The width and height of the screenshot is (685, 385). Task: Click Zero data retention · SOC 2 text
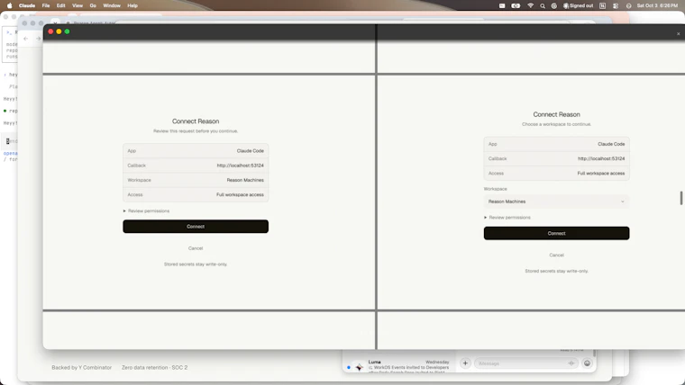tap(155, 368)
